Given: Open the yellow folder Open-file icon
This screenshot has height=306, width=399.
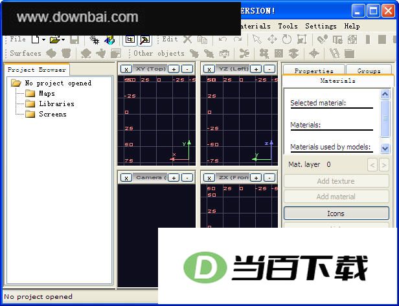Looking at the screenshot, I should pos(54,39).
